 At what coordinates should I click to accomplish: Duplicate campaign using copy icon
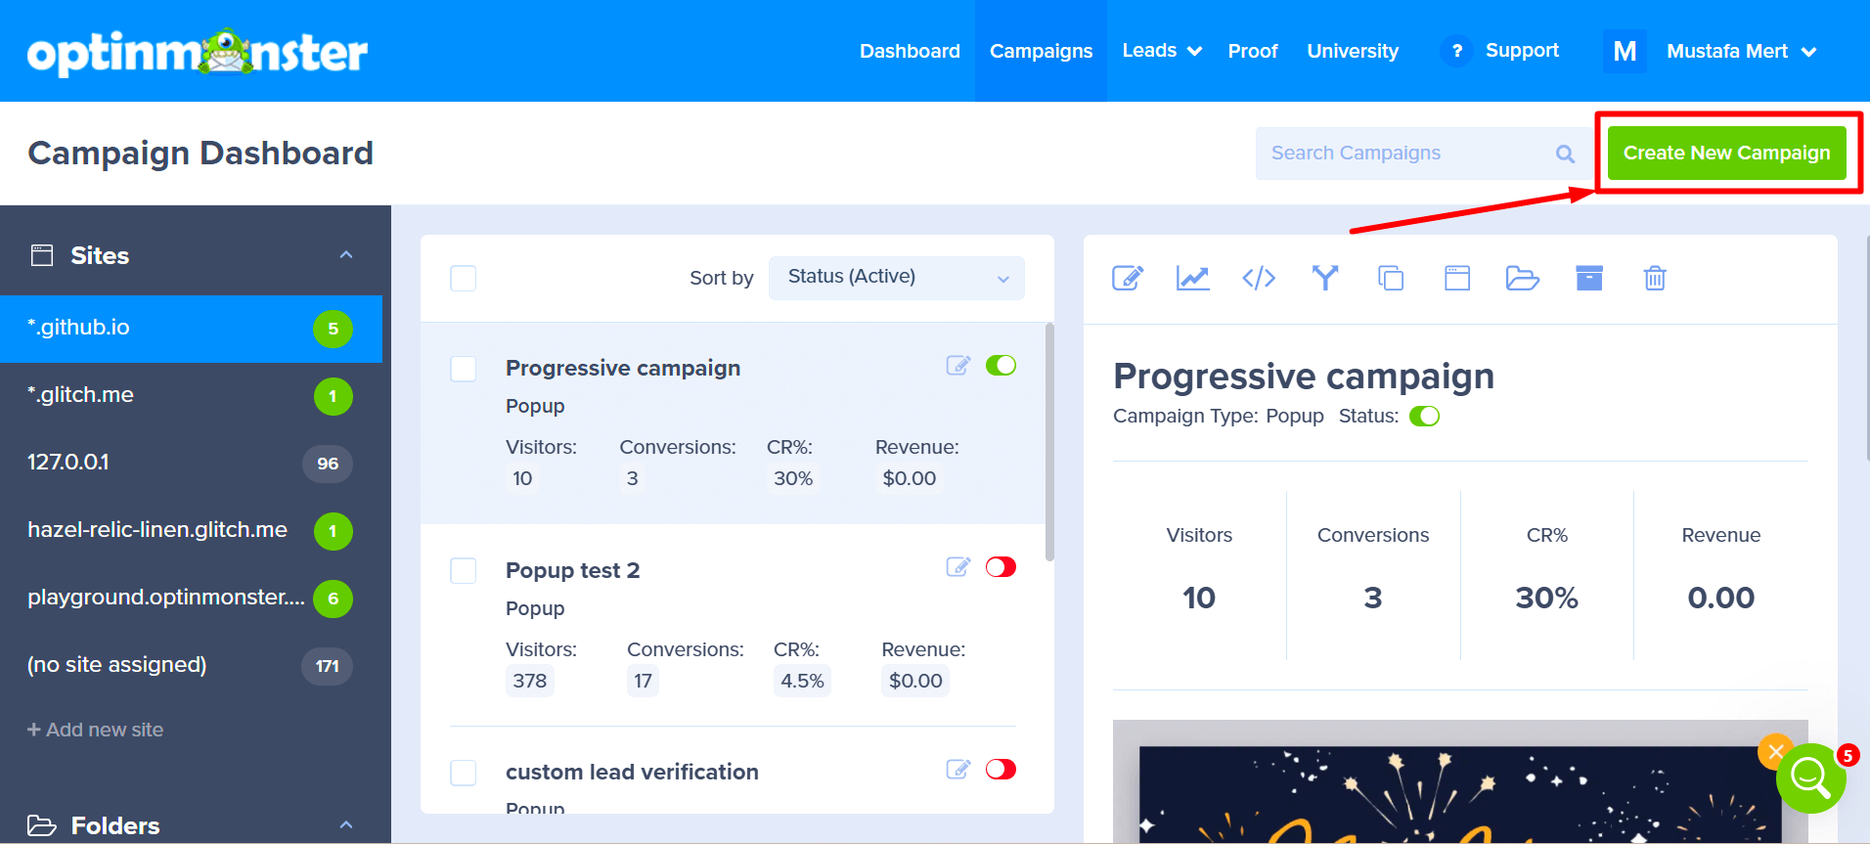[1391, 279]
